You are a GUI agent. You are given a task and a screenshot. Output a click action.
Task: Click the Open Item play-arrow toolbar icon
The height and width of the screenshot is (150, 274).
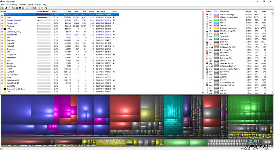tap(10, 8)
